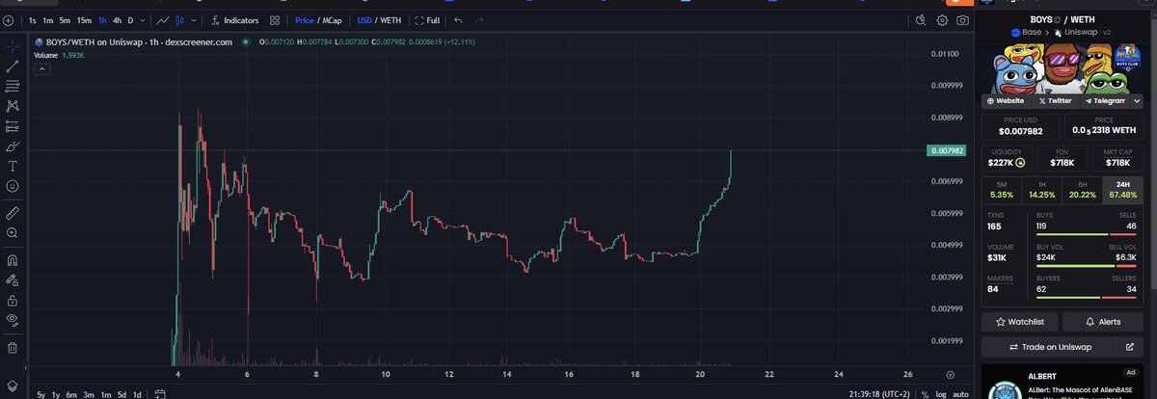The height and width of the screenshot is (399, 1157).
Task: Toggle hide all drawings eye icon
Action: [x=13, y=319]
